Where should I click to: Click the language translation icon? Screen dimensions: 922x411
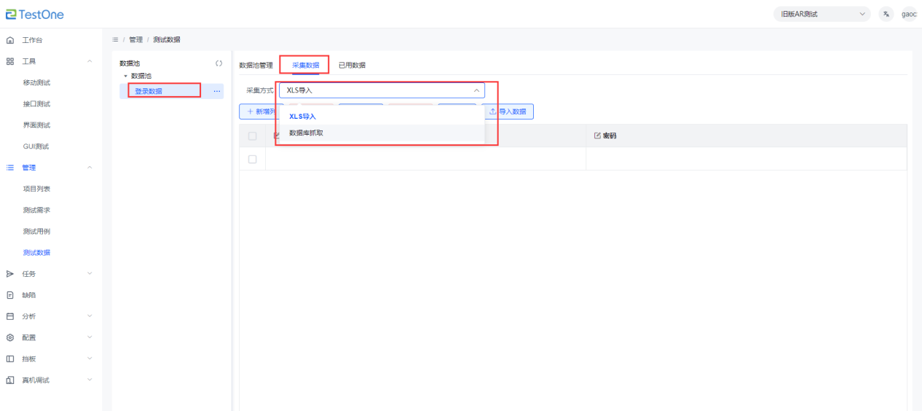pyautogui.click(x=886, y=14)
